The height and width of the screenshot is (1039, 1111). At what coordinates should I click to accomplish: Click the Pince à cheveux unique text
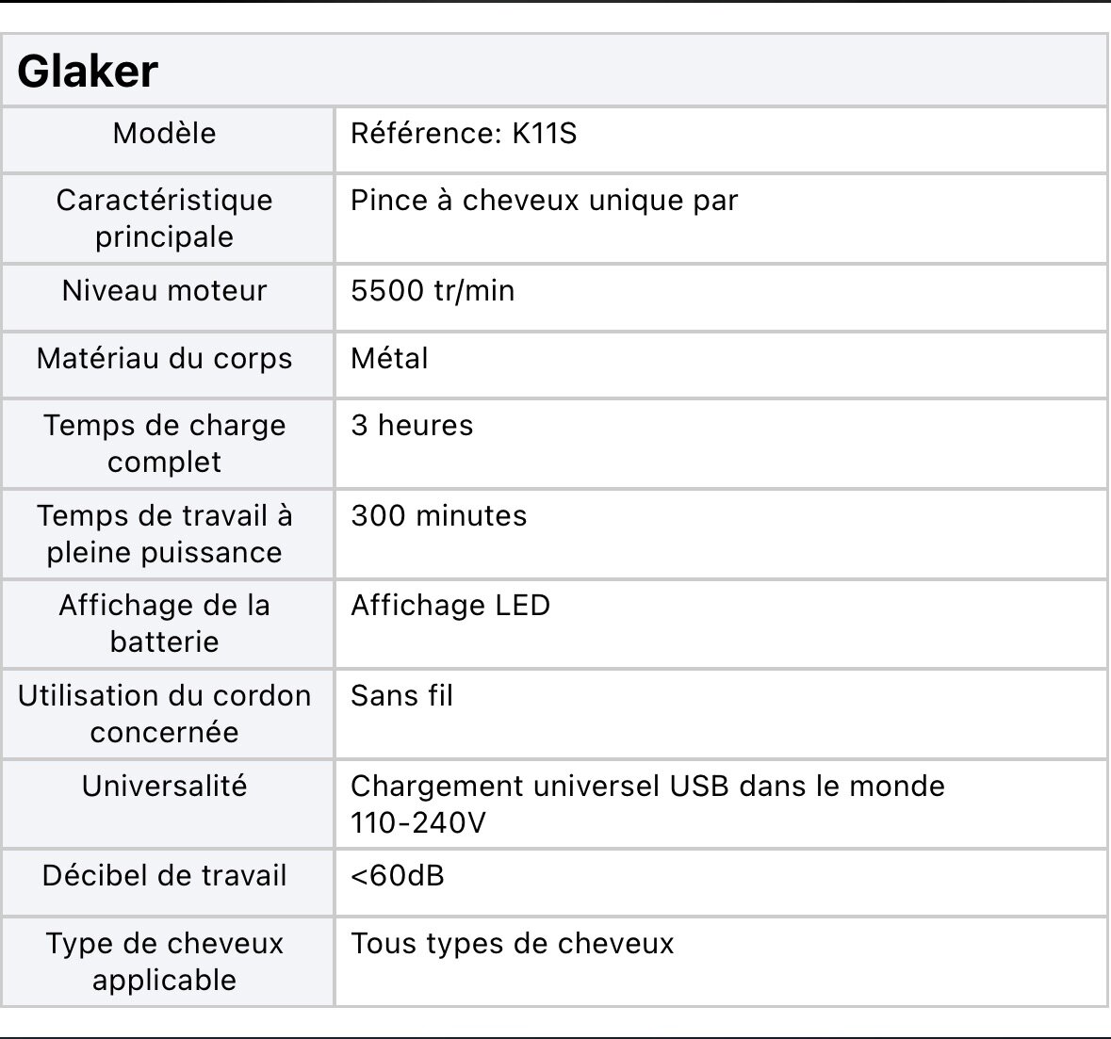point(544,201)
